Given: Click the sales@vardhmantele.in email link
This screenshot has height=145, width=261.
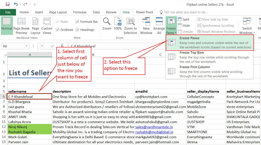Looking at the screenshot, I should point(154,127).
